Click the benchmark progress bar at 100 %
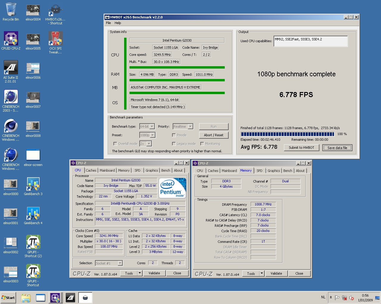Image resolution: width=381 pixels, height=304 pixels. click(288, 134)
